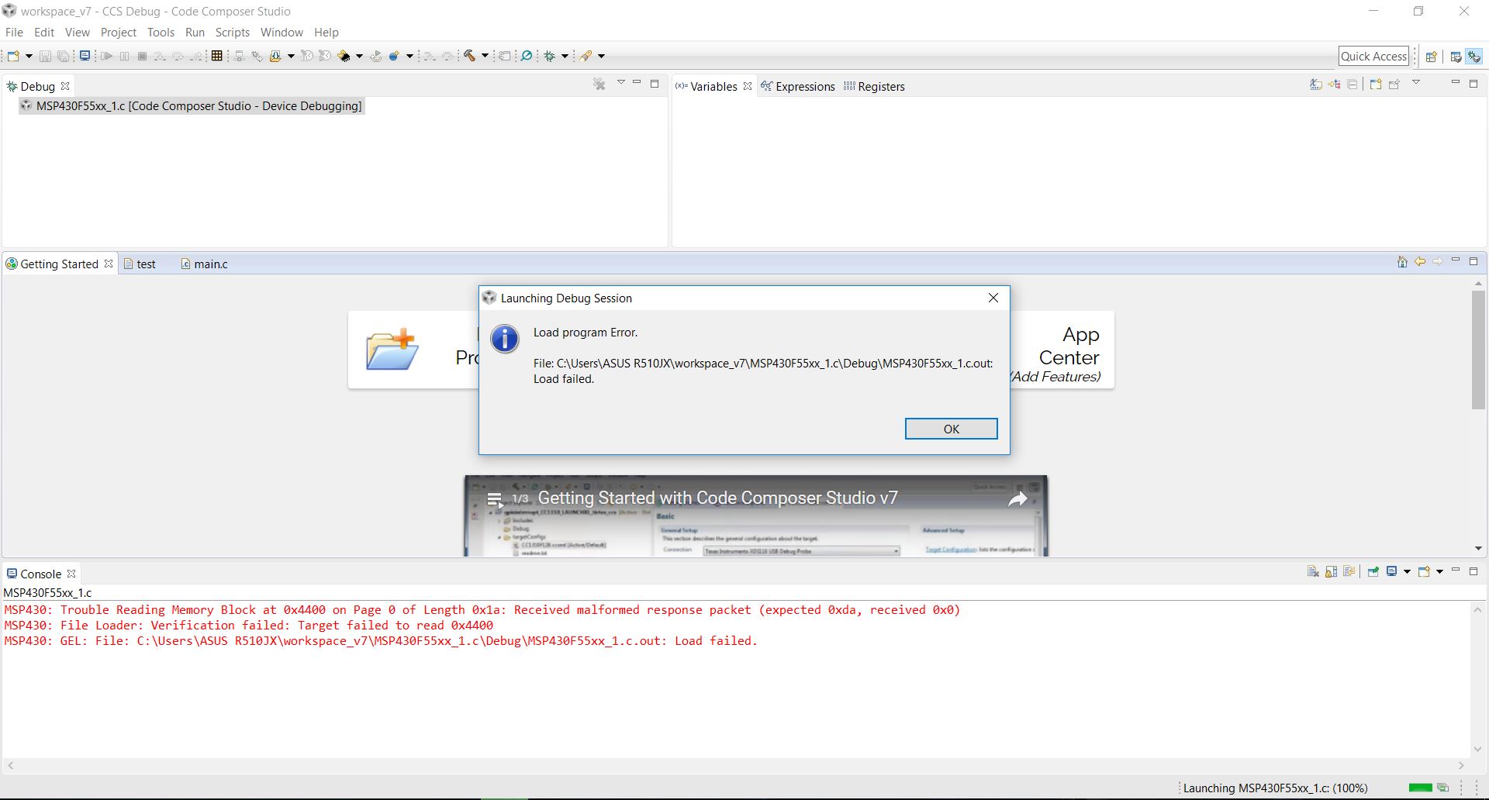Viewport: 1489px width, 800px height.
Task: Open the File menu
Action: (14, 33)
